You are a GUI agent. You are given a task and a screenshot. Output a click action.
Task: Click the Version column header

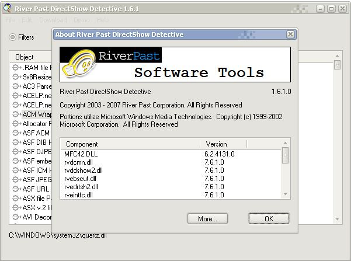click(224, 144)
